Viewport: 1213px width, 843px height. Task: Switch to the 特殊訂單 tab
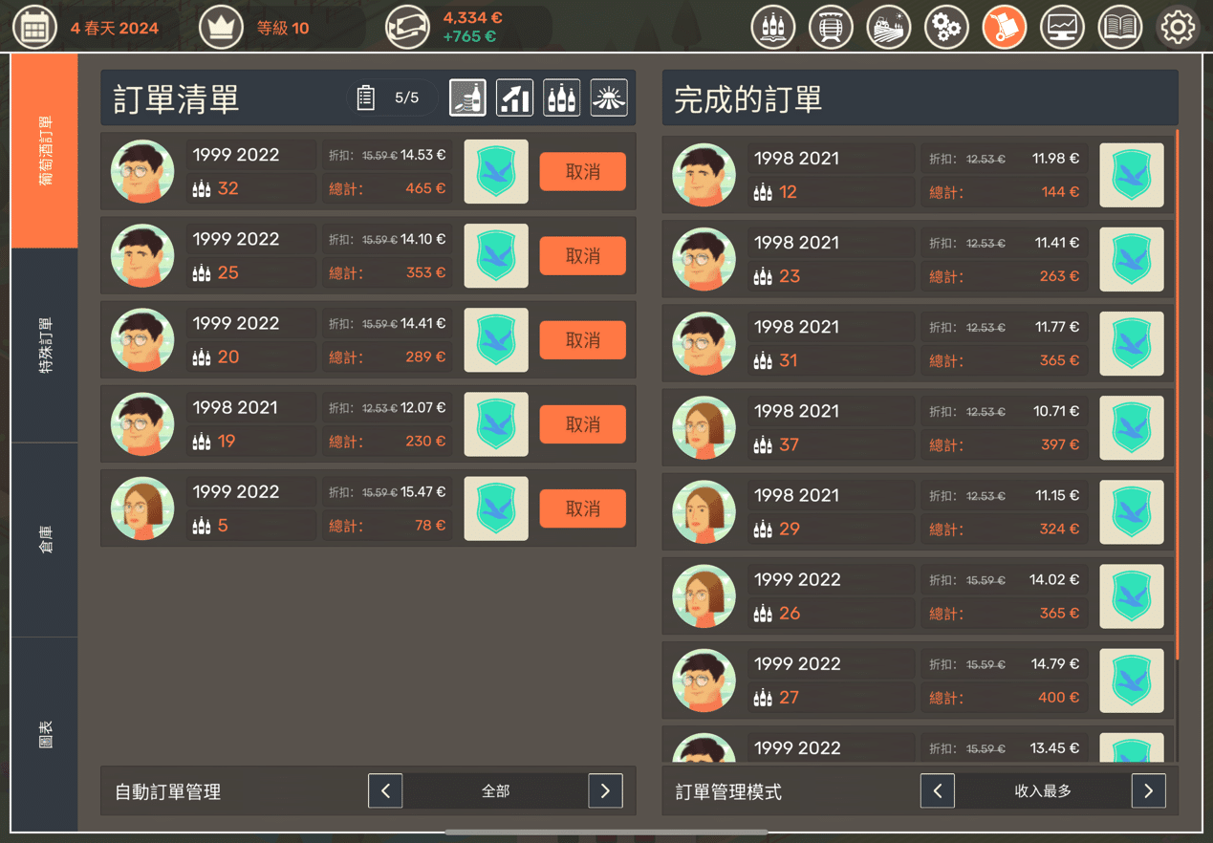pyautogui.click(x=45, y=345)
